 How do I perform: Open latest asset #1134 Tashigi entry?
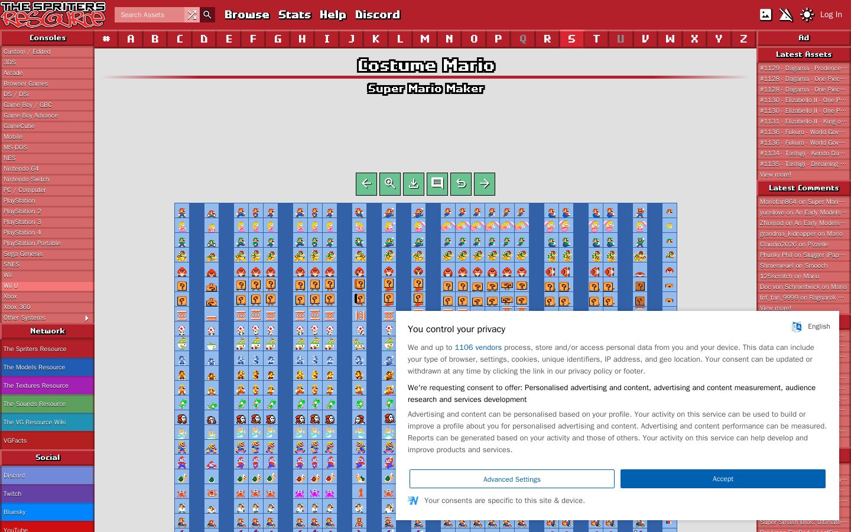804,154
